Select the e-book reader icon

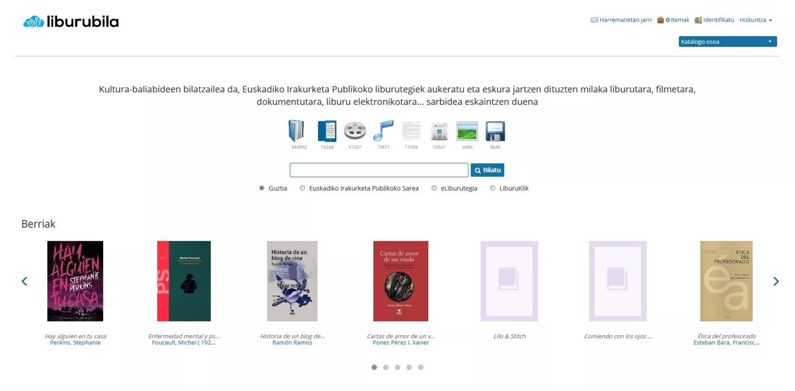(x=327, y=131)
